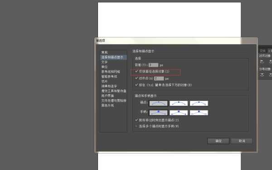This screenshot has width=272, height=170.
Task: Open the 用户界面 preferences category
Action: point(108,96)
